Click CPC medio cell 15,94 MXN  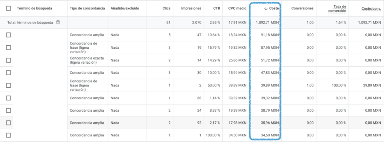coord(237,73)
